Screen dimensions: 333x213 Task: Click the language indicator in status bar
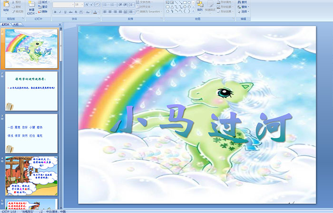56,211
